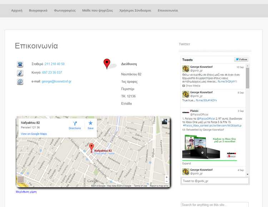
Task: Open the Βιογραφικό menu item
Action: click(38, 10)
